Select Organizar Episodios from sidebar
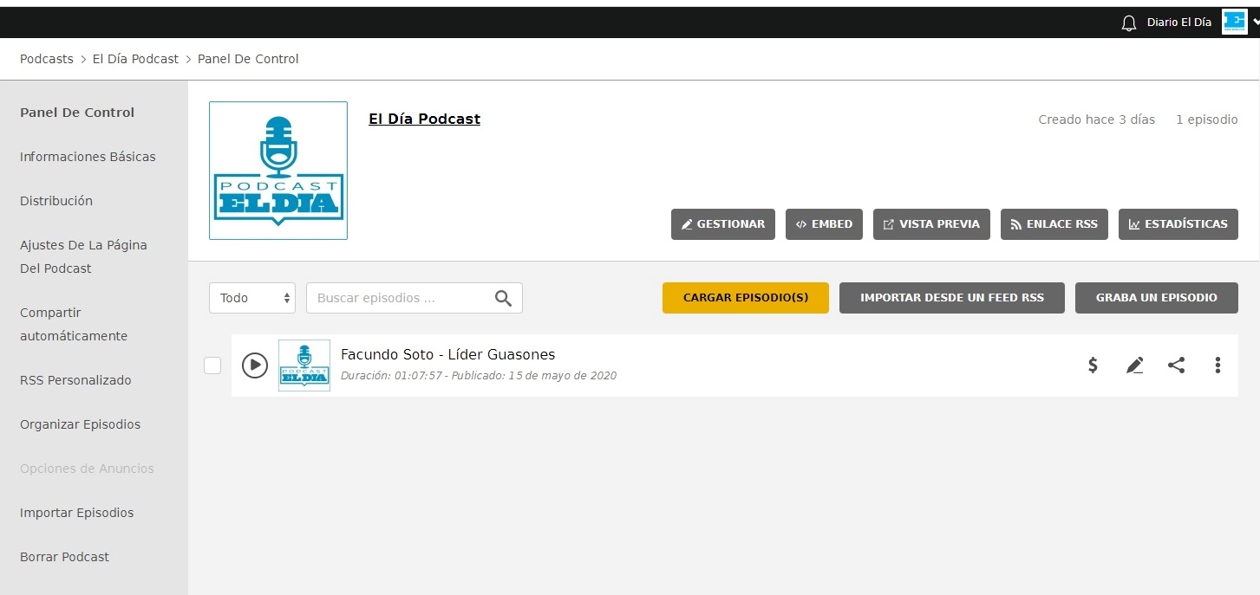 80,424
